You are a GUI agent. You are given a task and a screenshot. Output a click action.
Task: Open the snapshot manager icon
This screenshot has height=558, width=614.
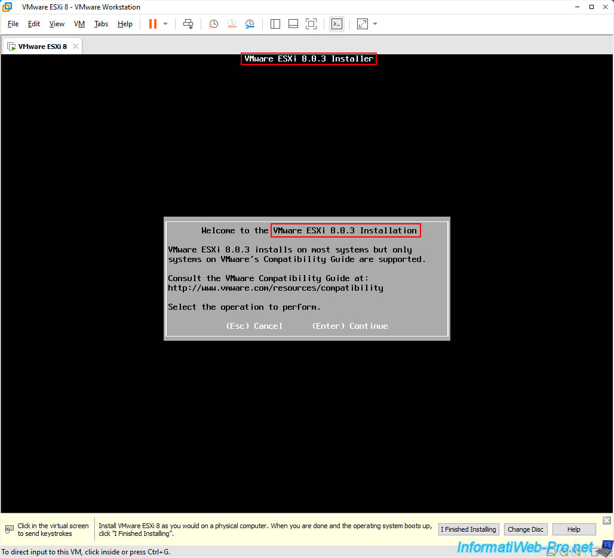pyautogui.click(x=250, y=24)
